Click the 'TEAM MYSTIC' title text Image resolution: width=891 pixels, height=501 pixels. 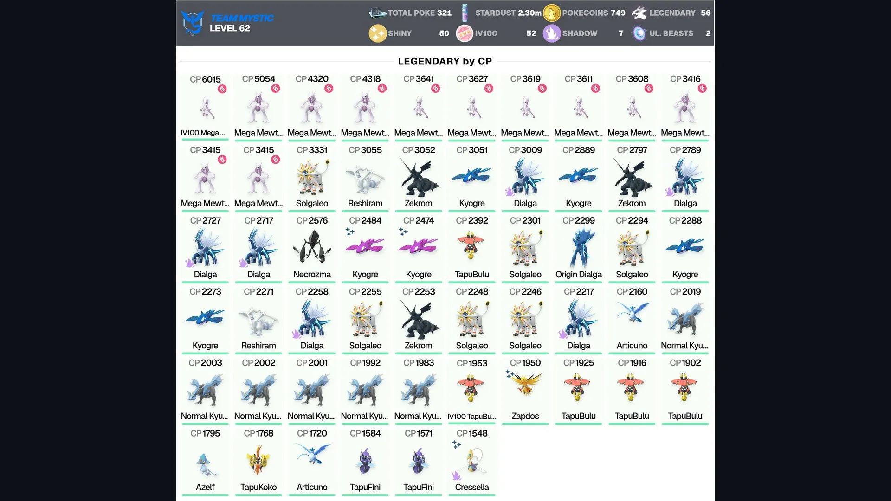click(242, 18)
